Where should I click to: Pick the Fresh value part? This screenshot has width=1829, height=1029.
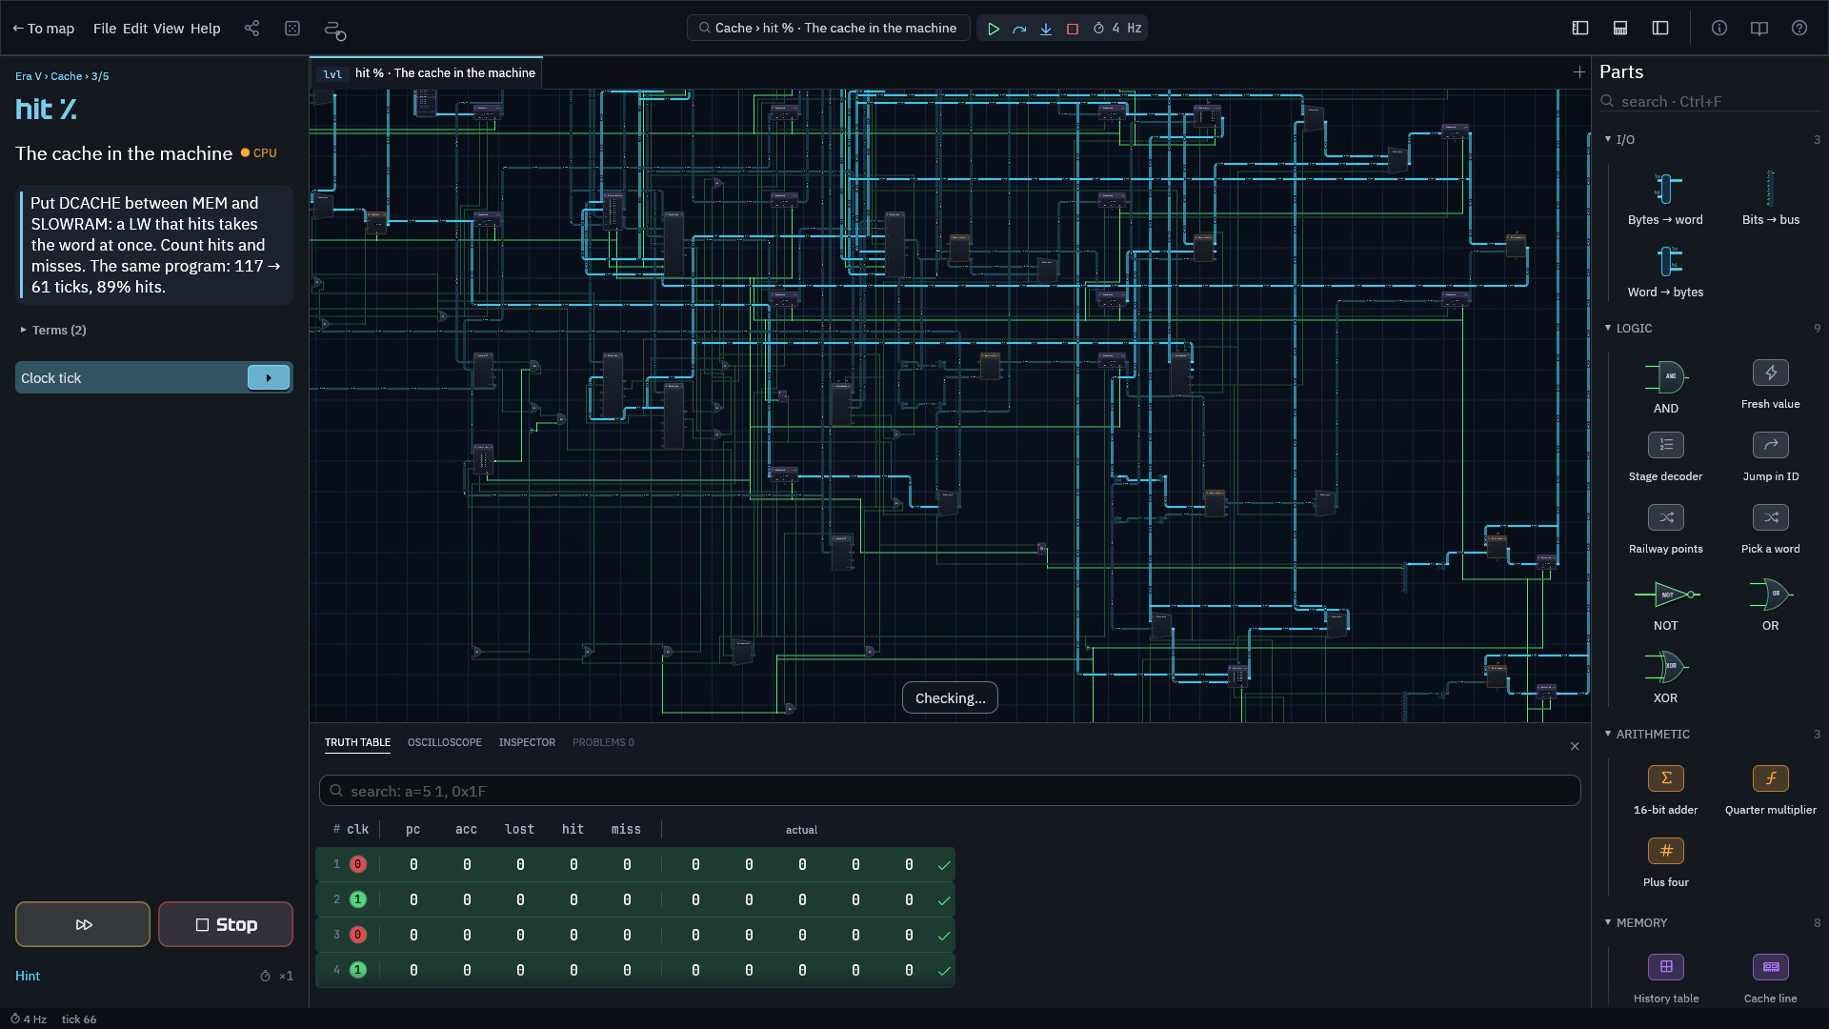point(1770,385)
